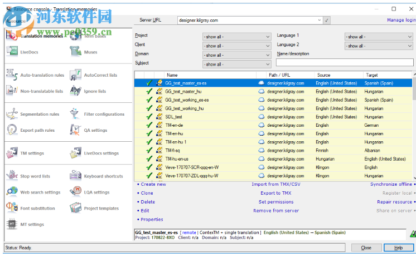This screenshot has height=258, width=416.
Task: Open QA settings resource
Action: pos(95,131)
